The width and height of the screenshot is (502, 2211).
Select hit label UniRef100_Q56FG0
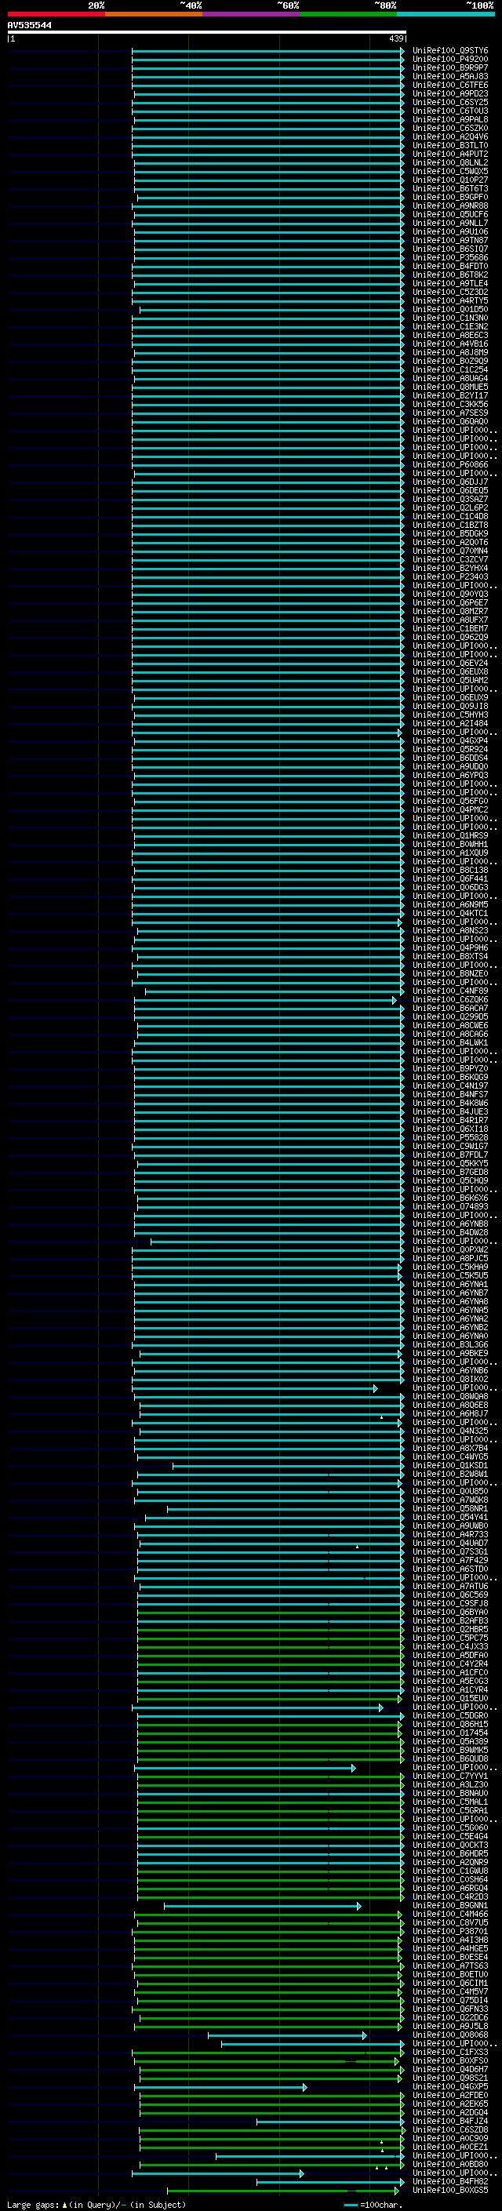(x=450, y=801)
